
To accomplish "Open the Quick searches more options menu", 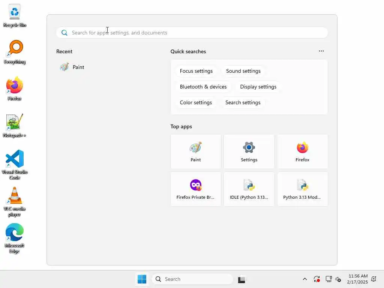I will (321, 51).
